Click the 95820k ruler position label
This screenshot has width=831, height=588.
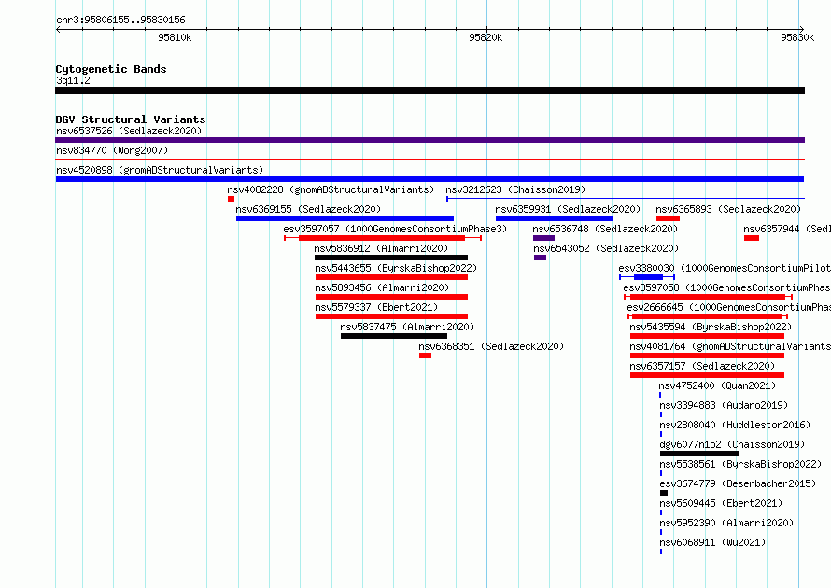pyautogui.click(x=486, y=37)
